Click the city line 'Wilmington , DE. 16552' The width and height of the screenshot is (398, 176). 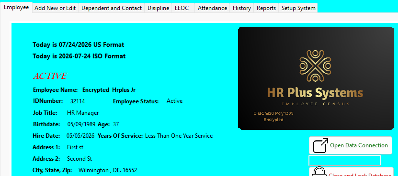point(108,170)
